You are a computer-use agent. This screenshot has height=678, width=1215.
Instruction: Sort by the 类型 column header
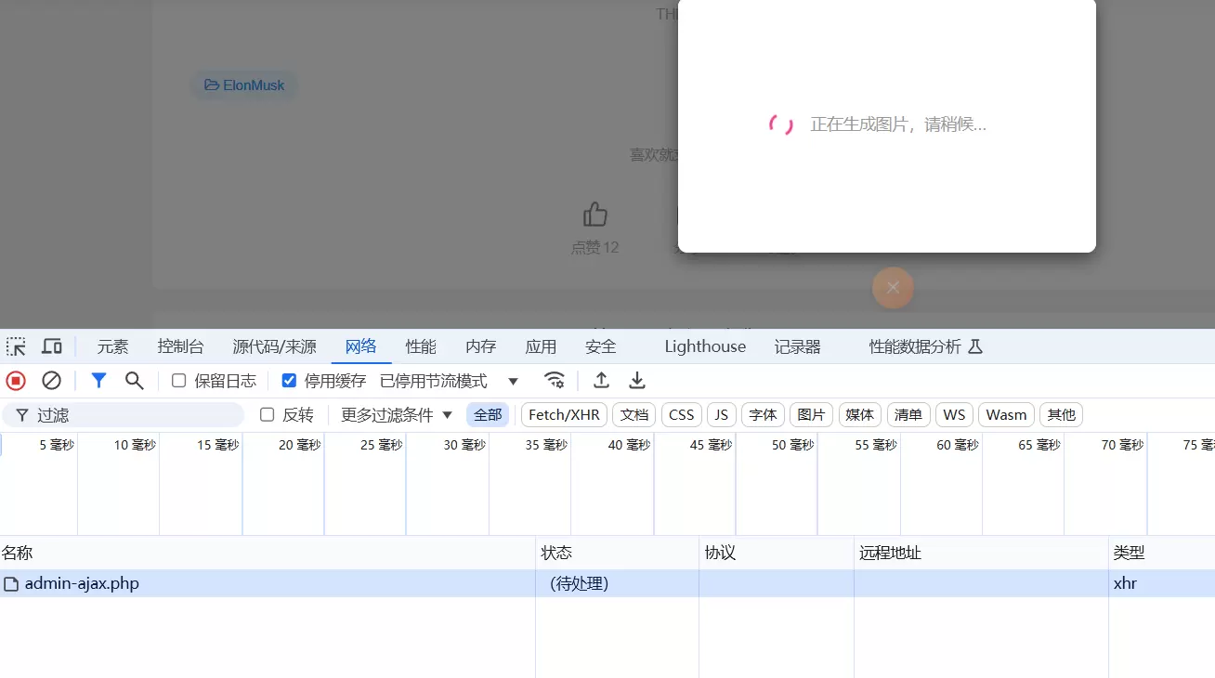(x=1161, y=554)
